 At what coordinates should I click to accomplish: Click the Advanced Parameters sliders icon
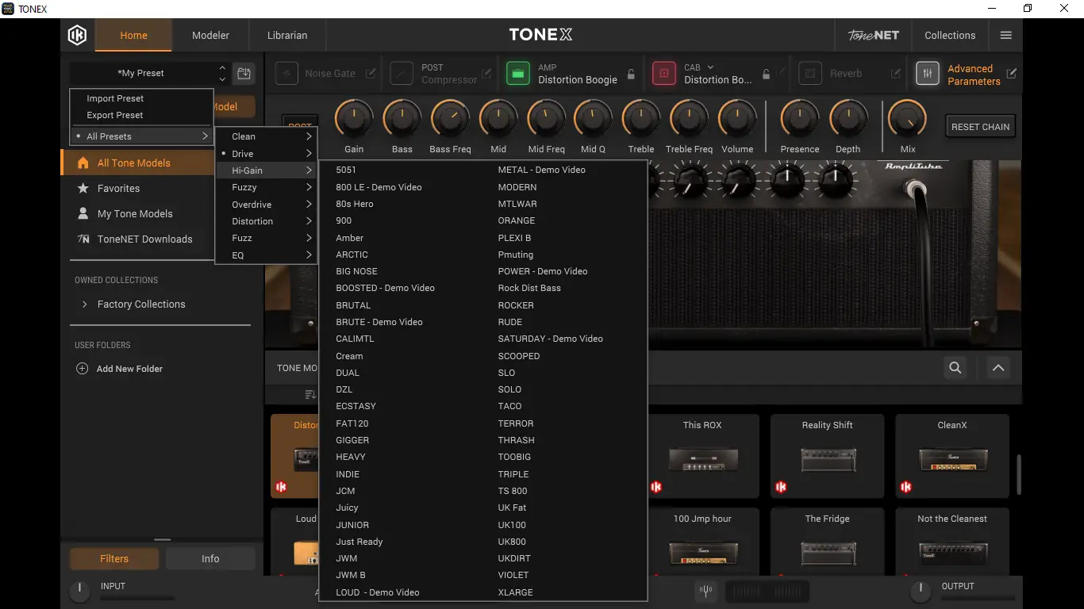pos(927,74)
